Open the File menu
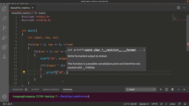This screenshot has width=189, height=106. (1, 4)
